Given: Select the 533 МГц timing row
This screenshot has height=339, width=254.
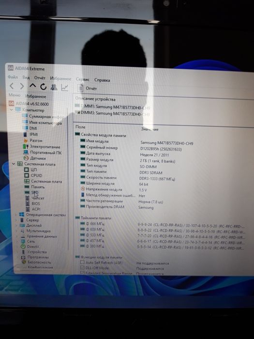Looking at the screenshot, I should click(163, 235).
